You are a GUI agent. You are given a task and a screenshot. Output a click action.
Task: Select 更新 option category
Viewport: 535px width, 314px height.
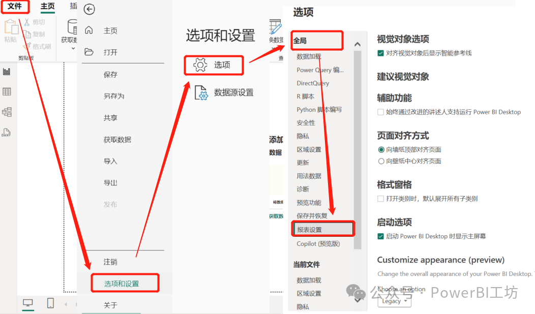click(x=303, y=163)
